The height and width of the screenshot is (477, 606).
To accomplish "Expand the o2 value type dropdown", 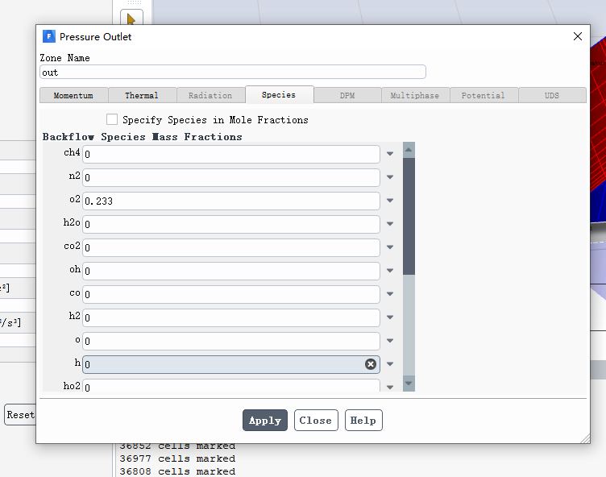I will click(x=390, y=201).
